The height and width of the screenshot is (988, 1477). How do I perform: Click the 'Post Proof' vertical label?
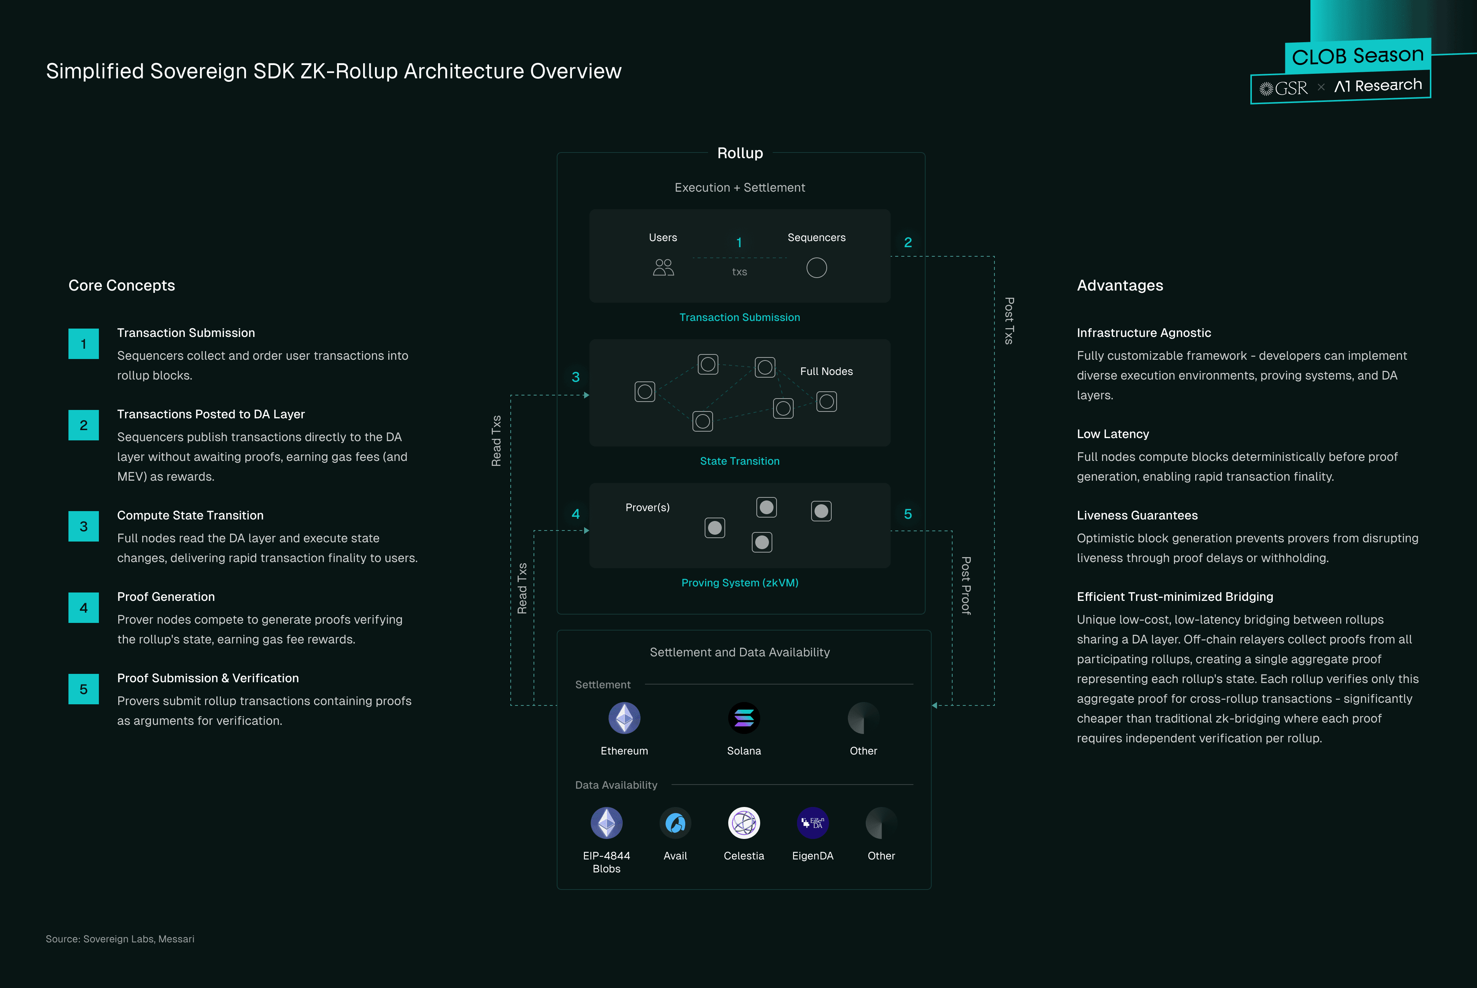[966, 585]
